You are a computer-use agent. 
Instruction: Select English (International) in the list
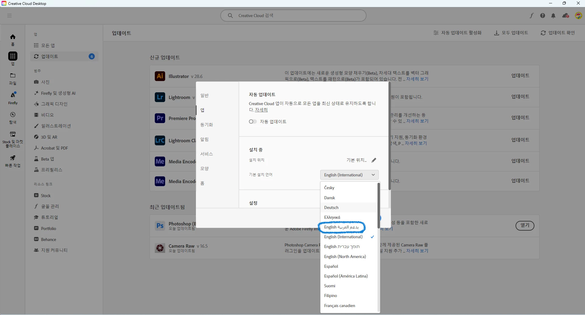[349, 237]
